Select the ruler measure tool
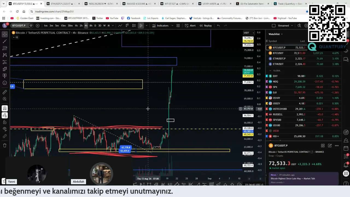This screenshot has width=350, height=197. [5, 92]
